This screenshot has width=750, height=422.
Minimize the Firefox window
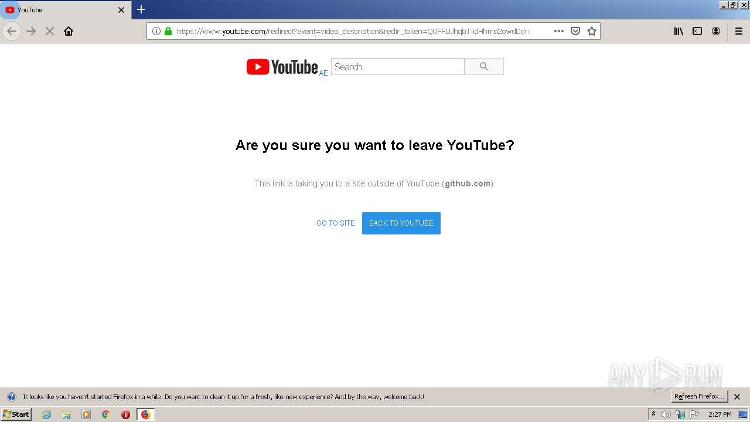tap(724, 5)
